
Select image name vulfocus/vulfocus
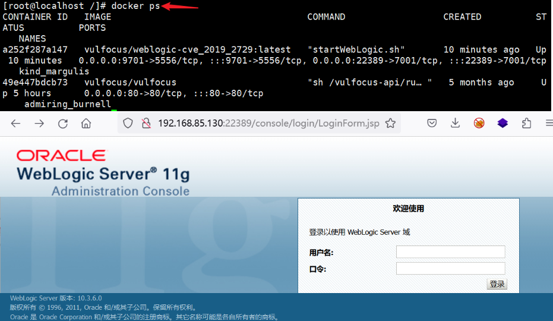[130, 83]
